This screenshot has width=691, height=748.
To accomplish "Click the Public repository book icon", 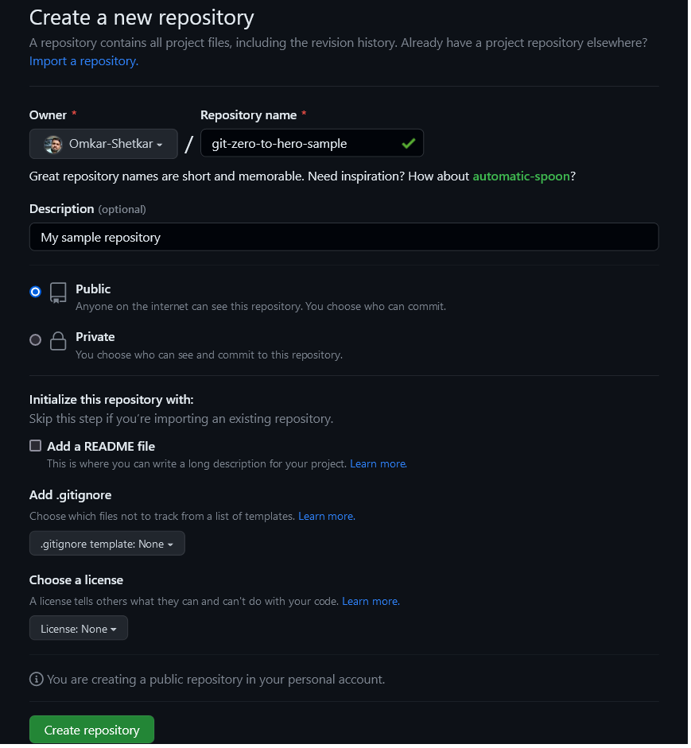I will point(58,293).
